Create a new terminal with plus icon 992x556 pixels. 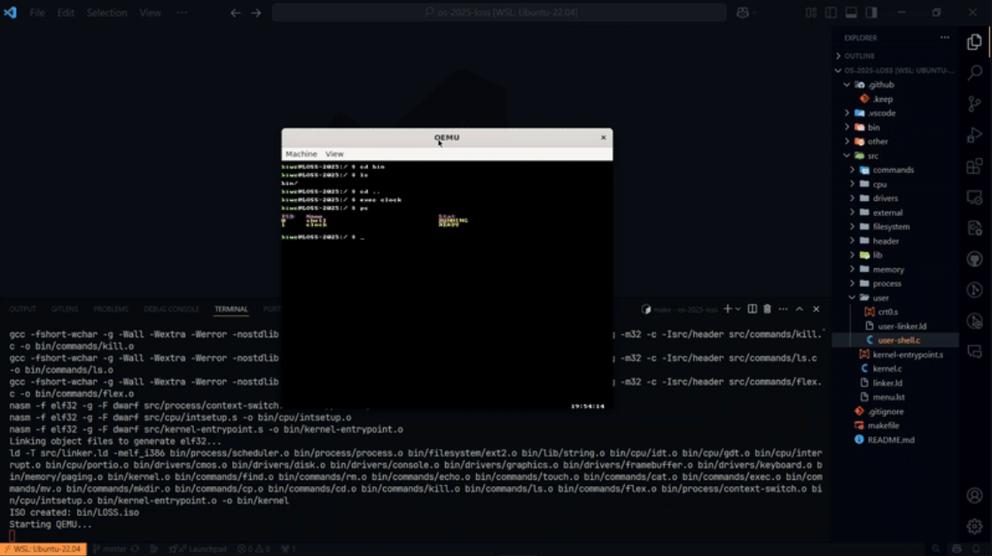[x=728, y=309]
